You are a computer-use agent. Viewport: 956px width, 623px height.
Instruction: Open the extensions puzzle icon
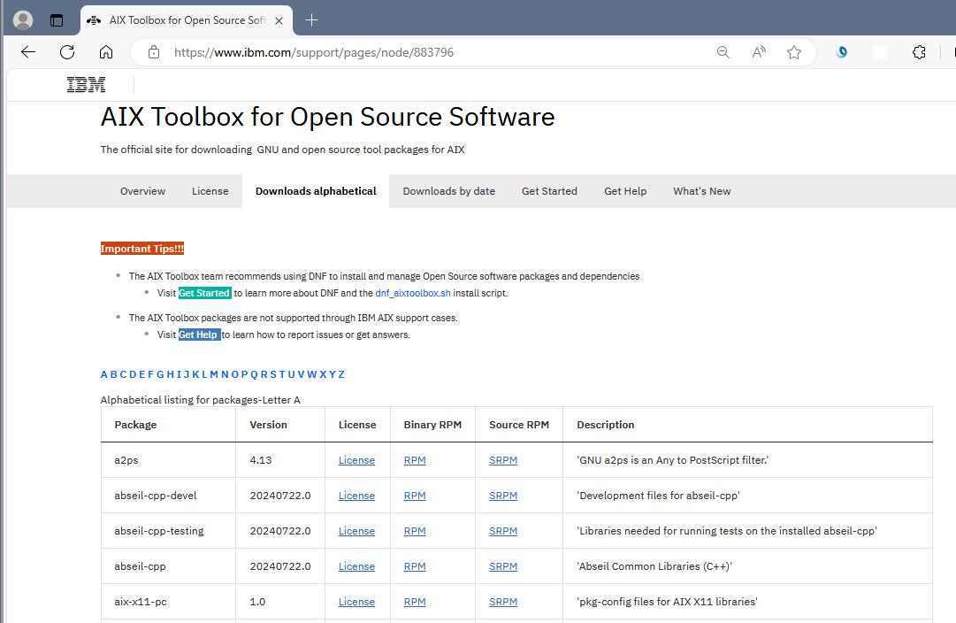pos(919,52)
